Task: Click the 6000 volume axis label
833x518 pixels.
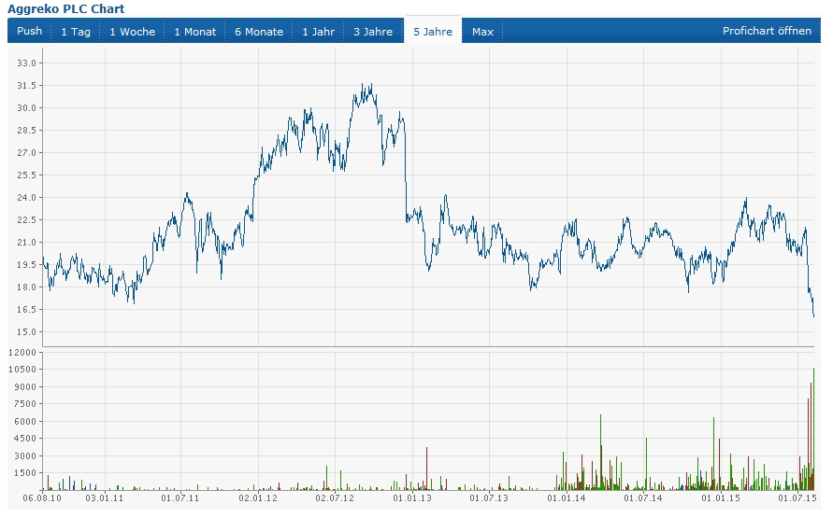Action: 25,422
